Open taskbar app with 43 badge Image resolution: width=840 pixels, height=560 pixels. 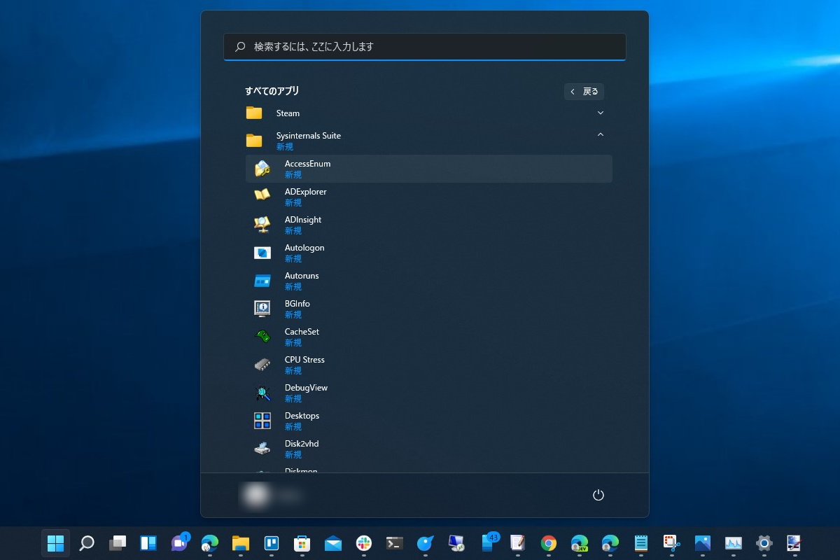pos(489,543)
